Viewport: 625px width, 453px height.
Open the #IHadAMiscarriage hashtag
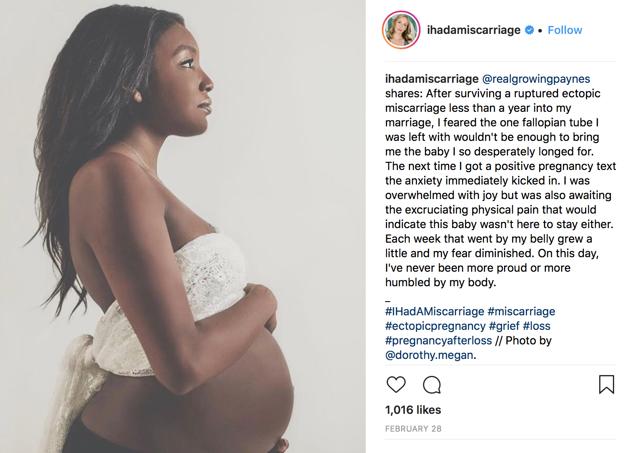pos(435,311)
